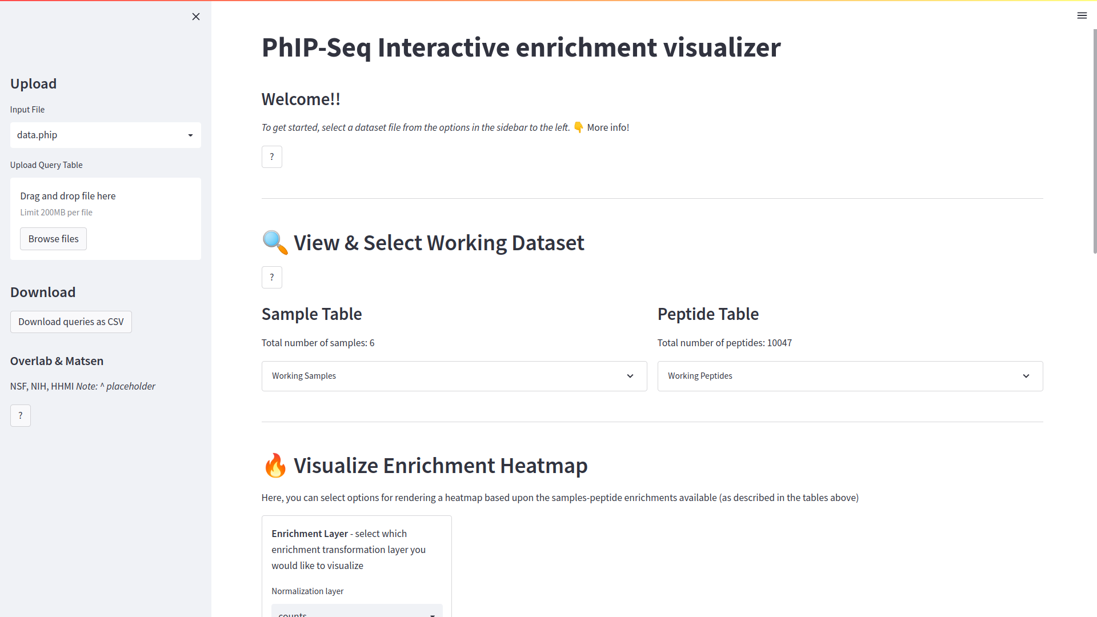Open the Normalization layer counts dropdown
Viewport: 1097px width, 617px height.
tap(357, 611)
